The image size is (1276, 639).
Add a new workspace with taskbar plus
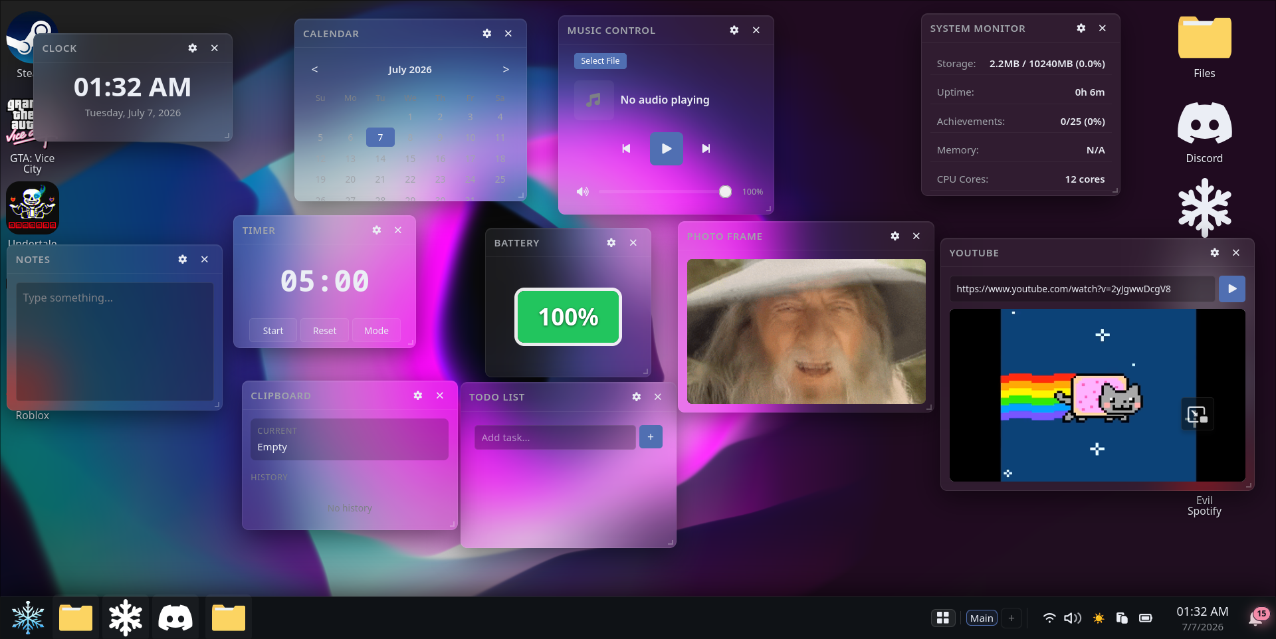click(x=1011, y=618)
